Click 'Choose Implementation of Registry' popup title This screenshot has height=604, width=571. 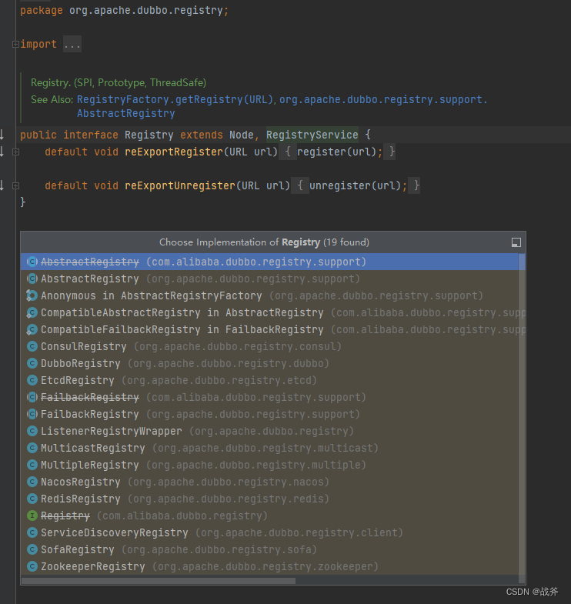click(x=264, y=242)
